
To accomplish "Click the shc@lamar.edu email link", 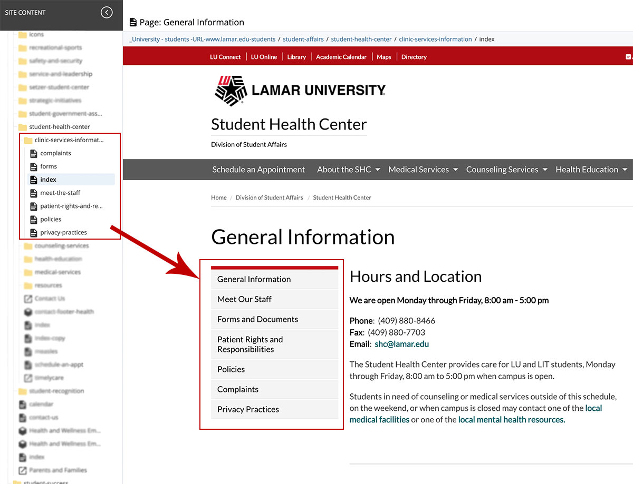I will pos(401,344).
